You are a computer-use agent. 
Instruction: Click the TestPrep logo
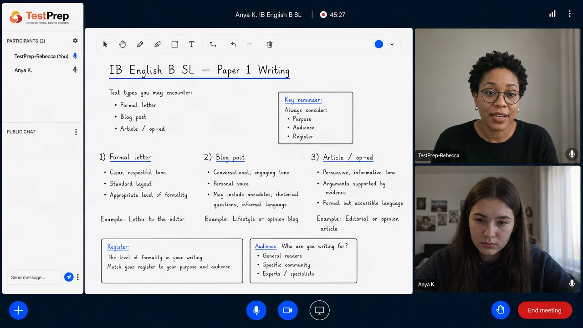click(x=40, y=17)
